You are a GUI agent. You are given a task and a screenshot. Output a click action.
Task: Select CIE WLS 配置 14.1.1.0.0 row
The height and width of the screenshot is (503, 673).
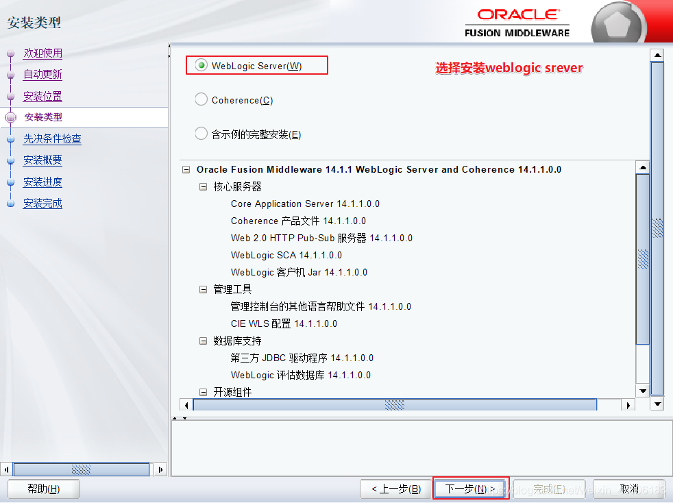click(284, 323)
